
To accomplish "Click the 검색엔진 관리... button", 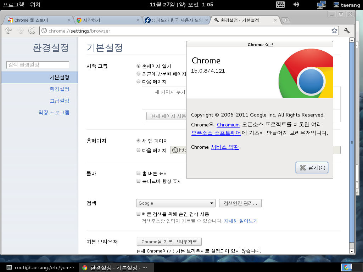I will coord(240,203).
